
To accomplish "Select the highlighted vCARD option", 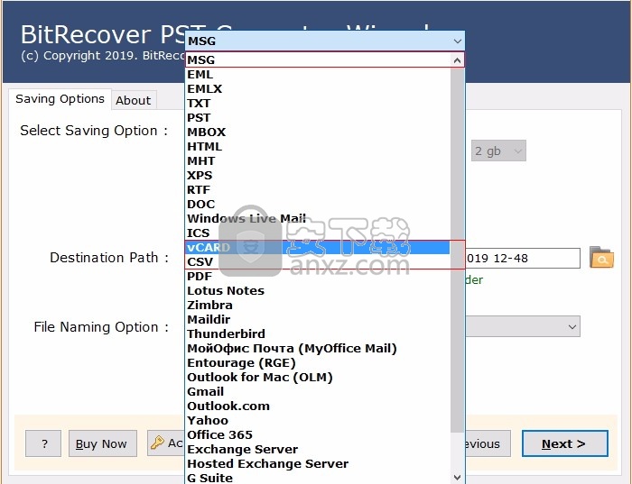I will pyautogui.click(x=318, y=248).
